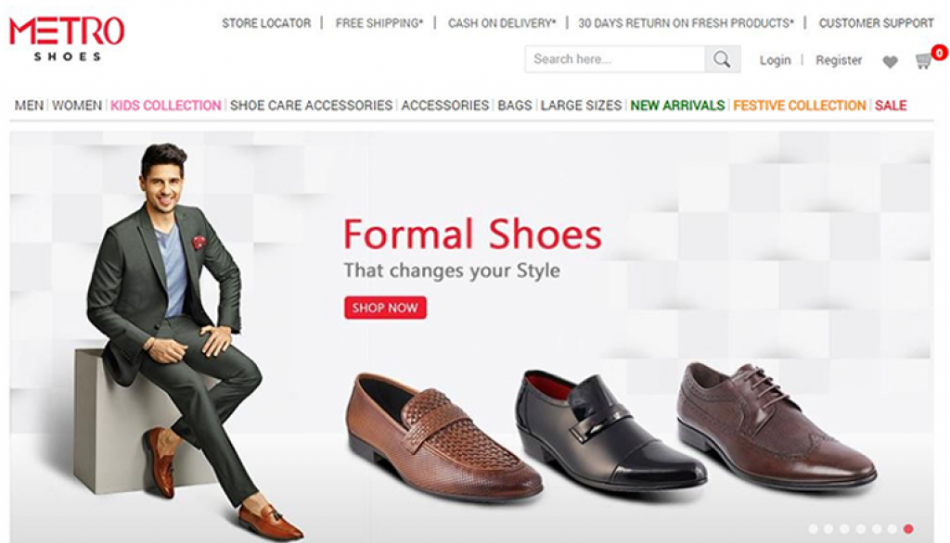Open the MEN category menu
Viewport: 950px width, 543px height.
(29, 106)
